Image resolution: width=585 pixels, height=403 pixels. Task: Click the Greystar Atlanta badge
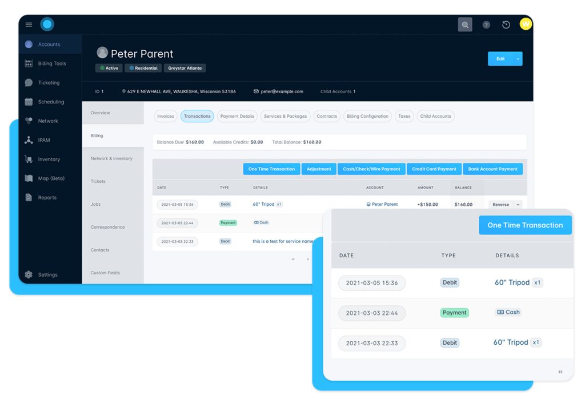pos(185,68)
